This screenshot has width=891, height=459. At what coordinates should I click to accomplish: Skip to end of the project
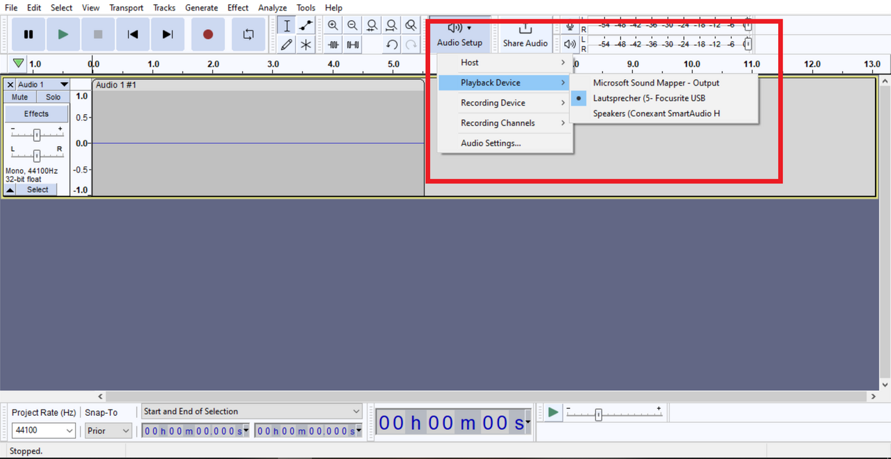point(168,34)
